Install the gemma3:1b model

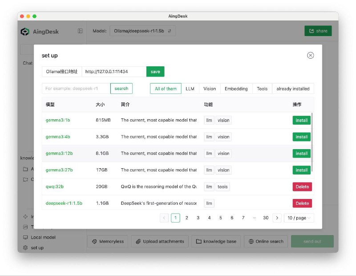click(x=301, y=120)
